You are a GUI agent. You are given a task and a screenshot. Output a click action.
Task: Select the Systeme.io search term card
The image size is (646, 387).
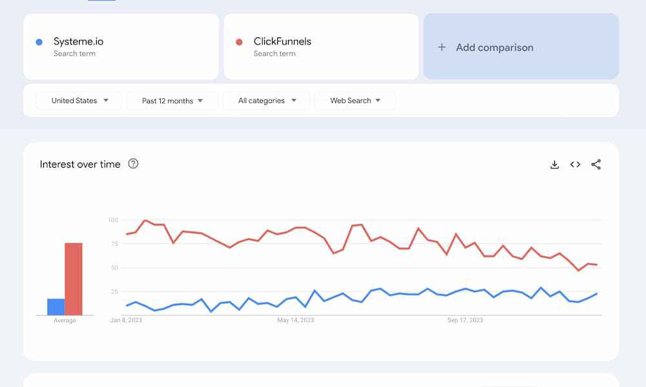click(121, 46)
